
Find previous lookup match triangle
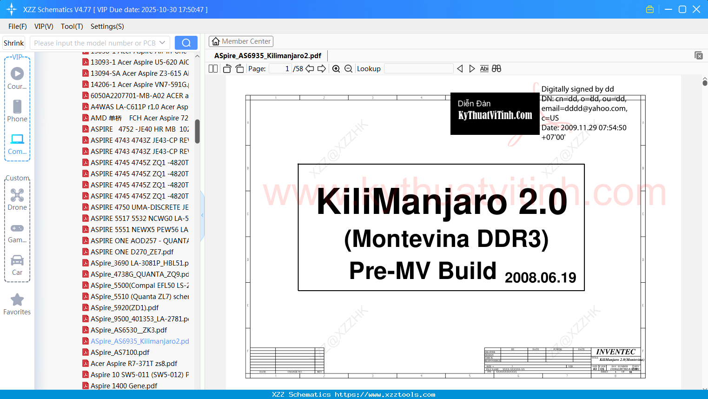click(460, 69)
